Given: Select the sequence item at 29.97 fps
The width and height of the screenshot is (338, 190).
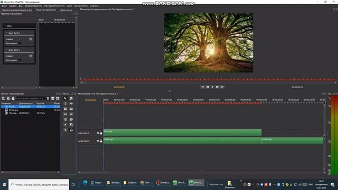Looking at the screenshot, I should click(30, 113).
